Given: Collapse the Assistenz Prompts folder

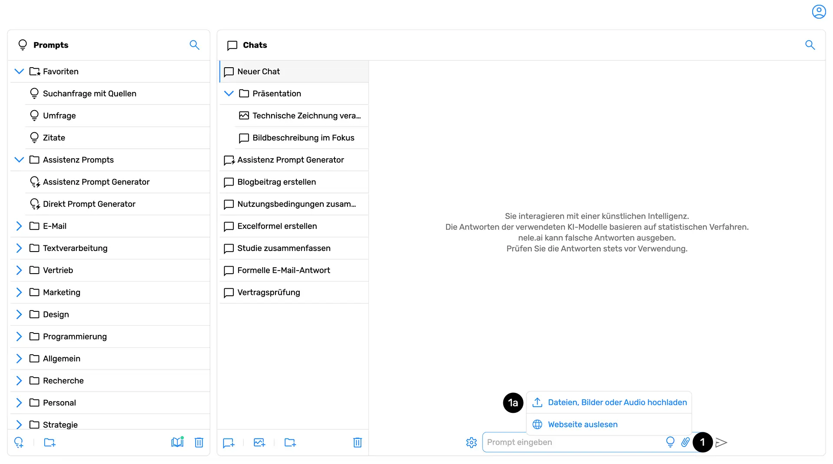Looking at the screenshot, I should pyautogui.click(x=19, y=160).
